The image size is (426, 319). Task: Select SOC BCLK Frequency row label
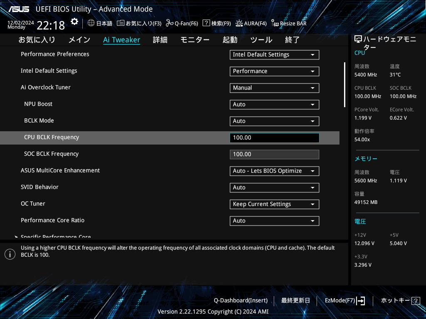51,154
